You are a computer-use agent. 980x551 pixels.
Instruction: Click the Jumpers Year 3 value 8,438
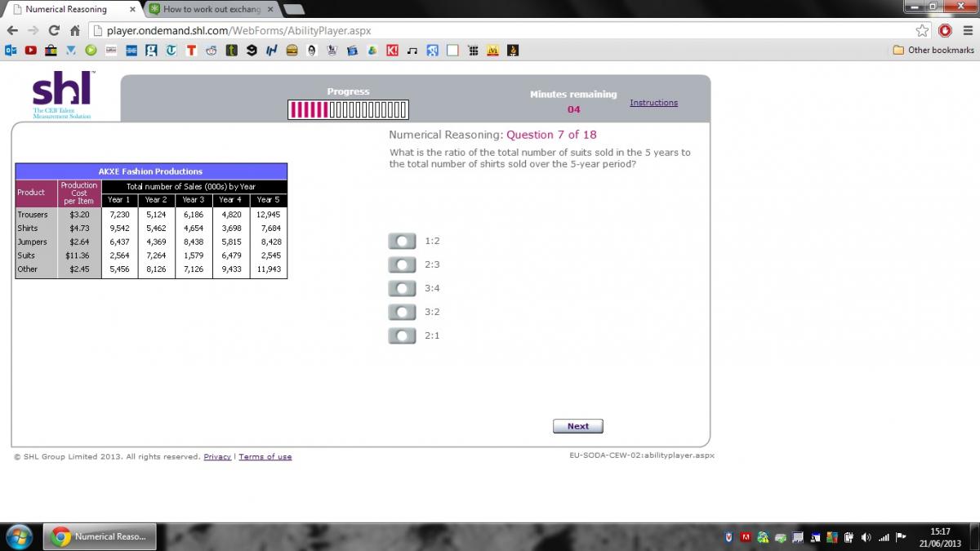[x=194, y=242]
